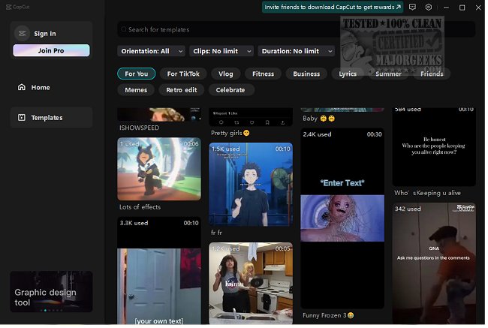Viewport: 488px width, 328px height.
Task: Open the Funny Frozen 3 template thumbnail
Action: pyautogui.click(x=344, y=219)
